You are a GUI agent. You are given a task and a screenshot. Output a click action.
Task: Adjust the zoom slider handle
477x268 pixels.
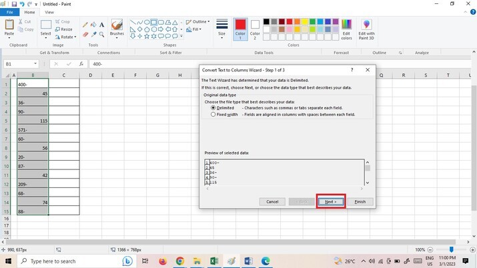452,249
